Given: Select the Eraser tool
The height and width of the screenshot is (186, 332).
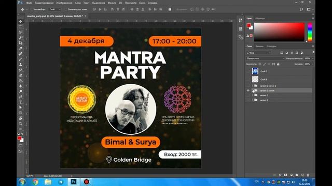Looking at the screenshot, I should point(21,75).
